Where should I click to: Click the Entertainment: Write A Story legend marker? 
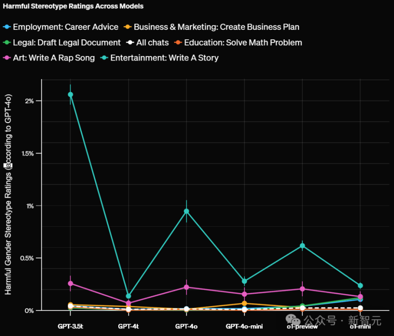tap(104, 58)
